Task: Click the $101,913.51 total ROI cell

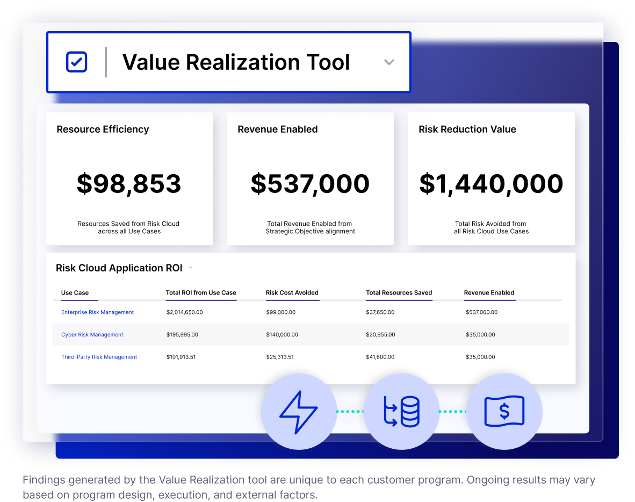Action: pos(181,357)
